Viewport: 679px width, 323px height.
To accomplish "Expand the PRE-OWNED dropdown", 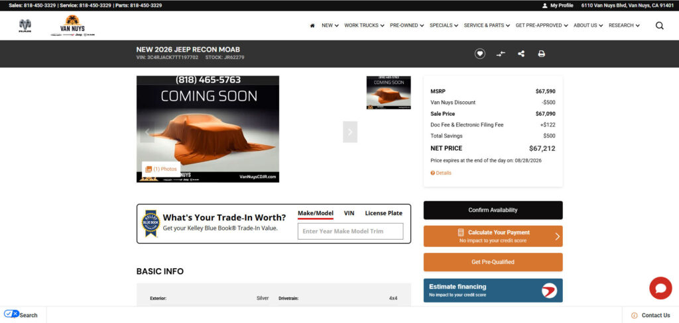I will point(406,26).
